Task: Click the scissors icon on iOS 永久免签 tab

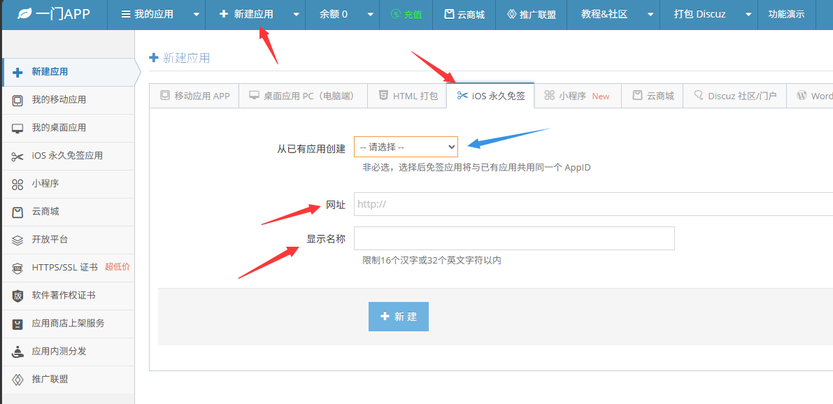Action: (462, 96)
